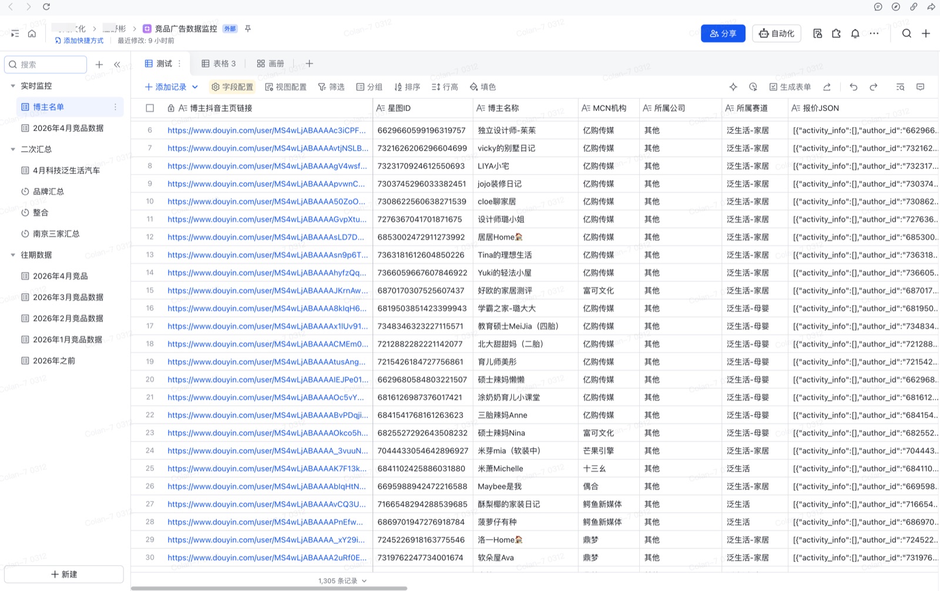Open the history clock icon in toolbar
Image resolution: width=940 pixels, height=591 pixels.
[x=753, y=87]
